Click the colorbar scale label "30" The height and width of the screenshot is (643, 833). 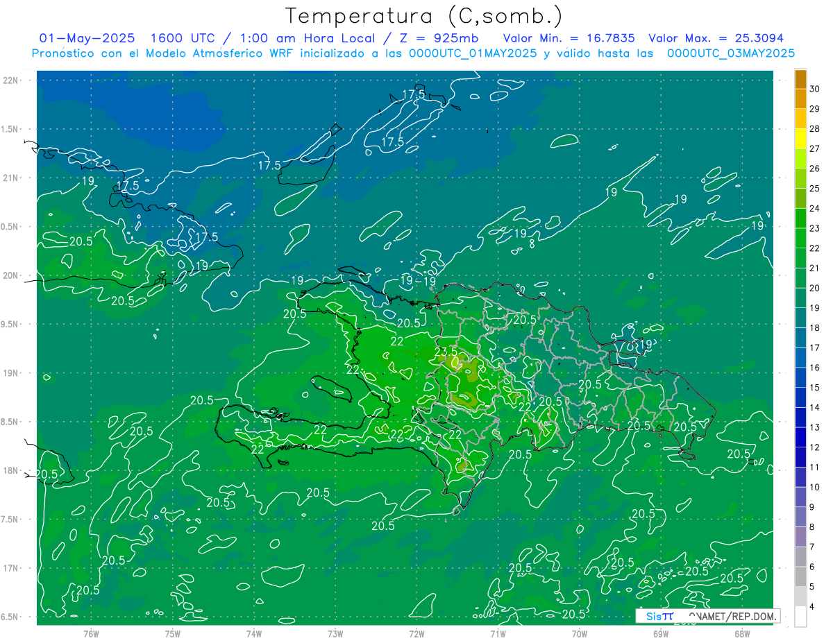tap(814, 89)
